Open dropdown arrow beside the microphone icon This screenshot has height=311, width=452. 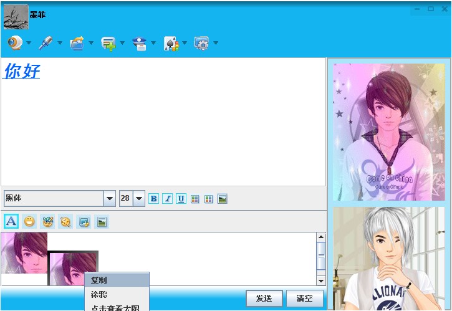60,43
